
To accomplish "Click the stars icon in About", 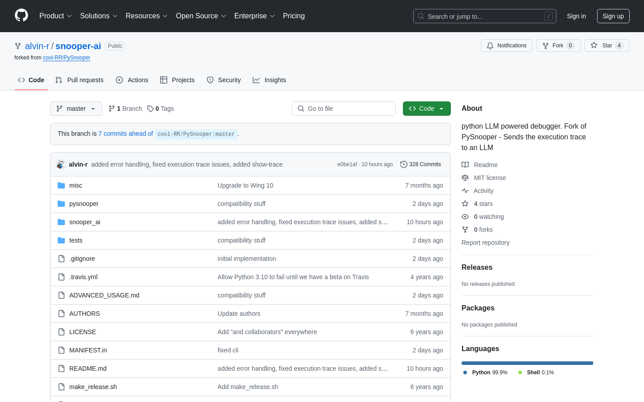I will [x=465, y=204].
